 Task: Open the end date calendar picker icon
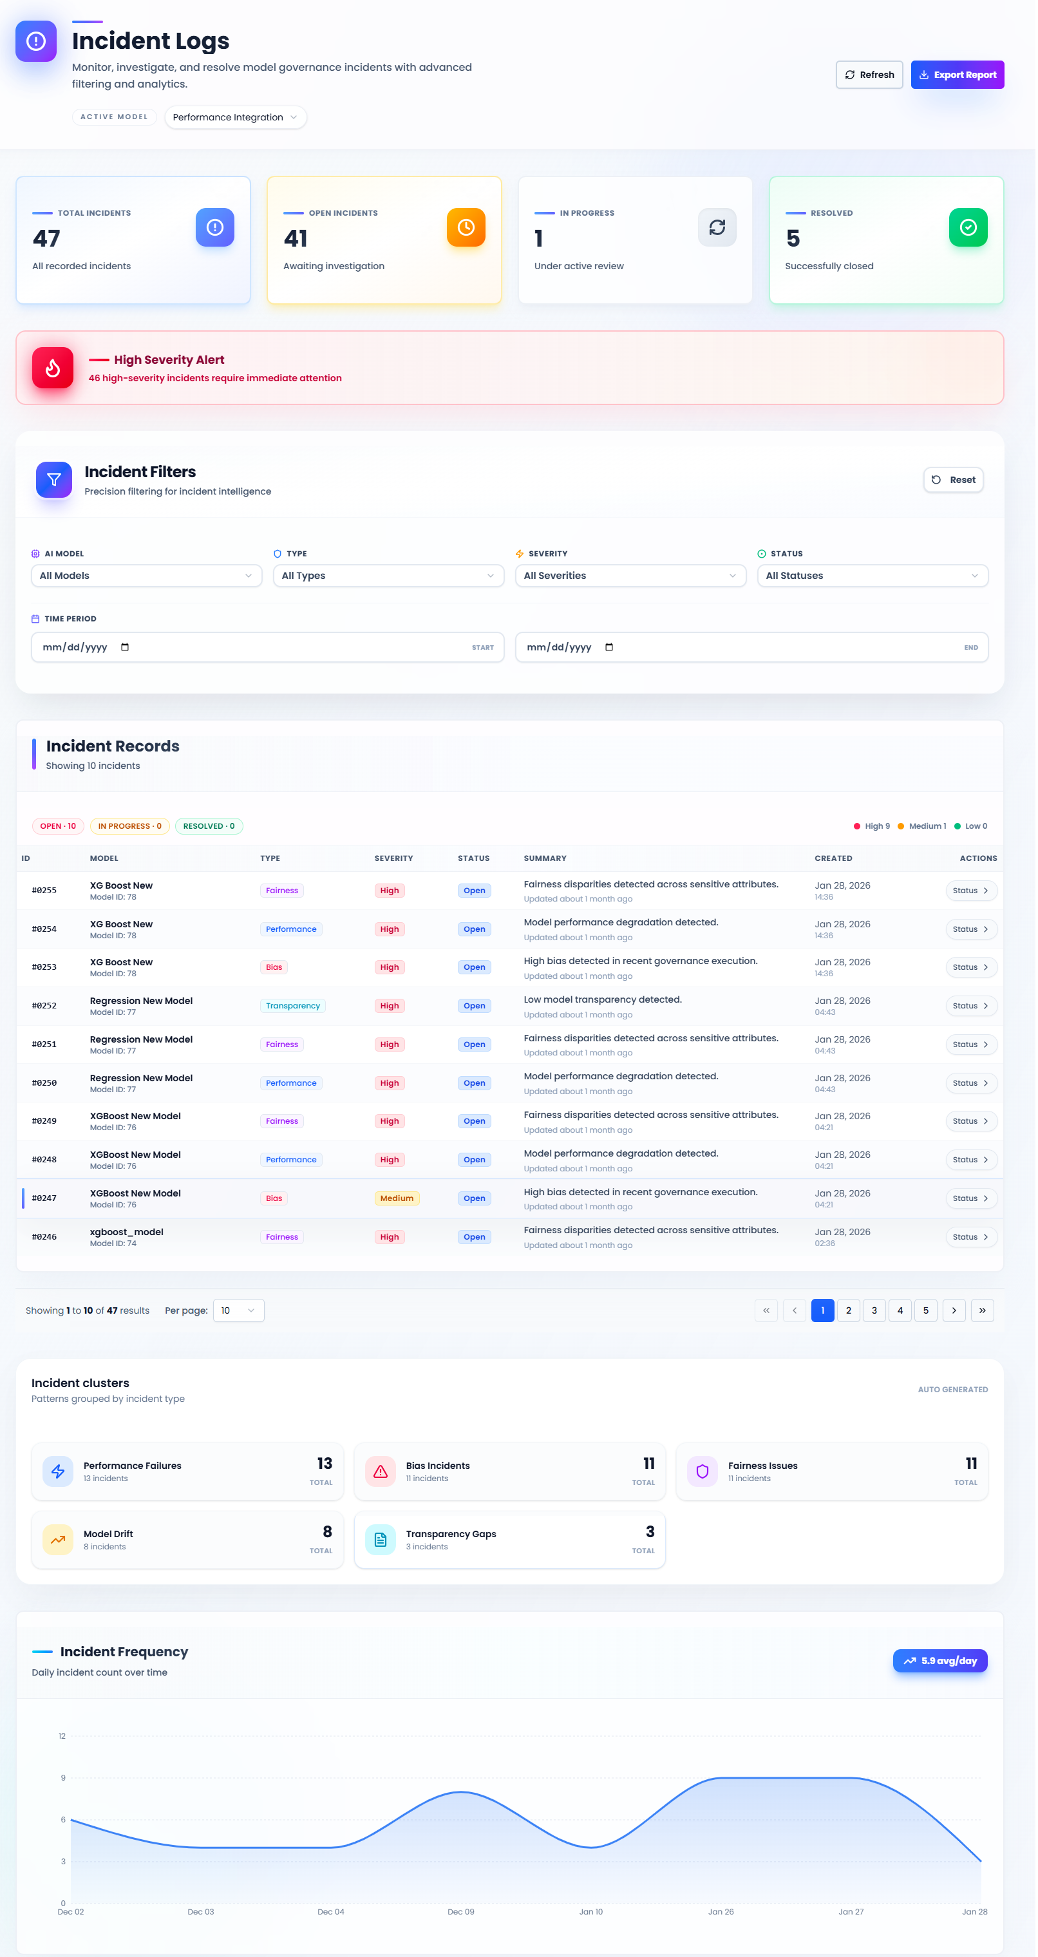[x=609, y=647]
